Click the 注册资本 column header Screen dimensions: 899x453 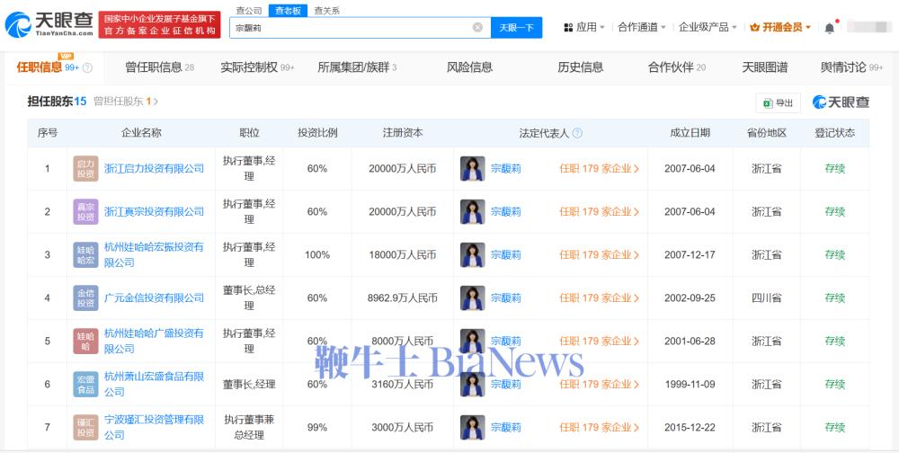(403, 133)
